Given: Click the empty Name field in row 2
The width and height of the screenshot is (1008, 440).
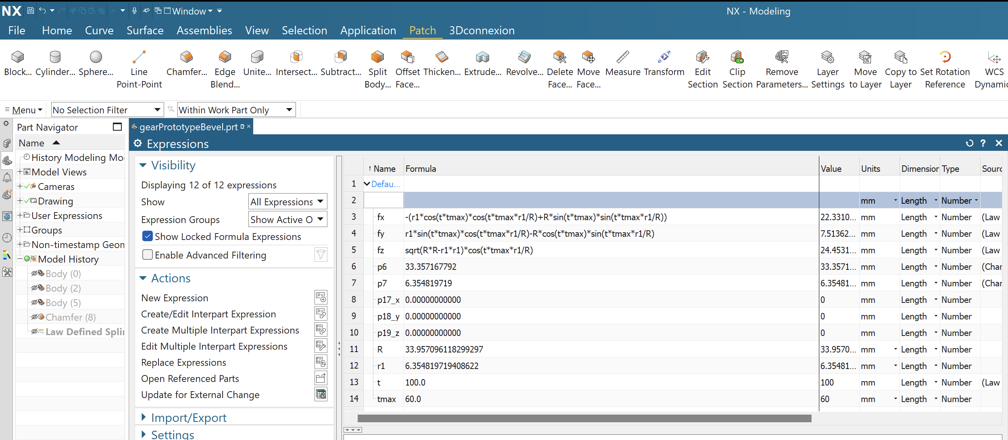Looking at the screenshot, I should coord(383,200).
